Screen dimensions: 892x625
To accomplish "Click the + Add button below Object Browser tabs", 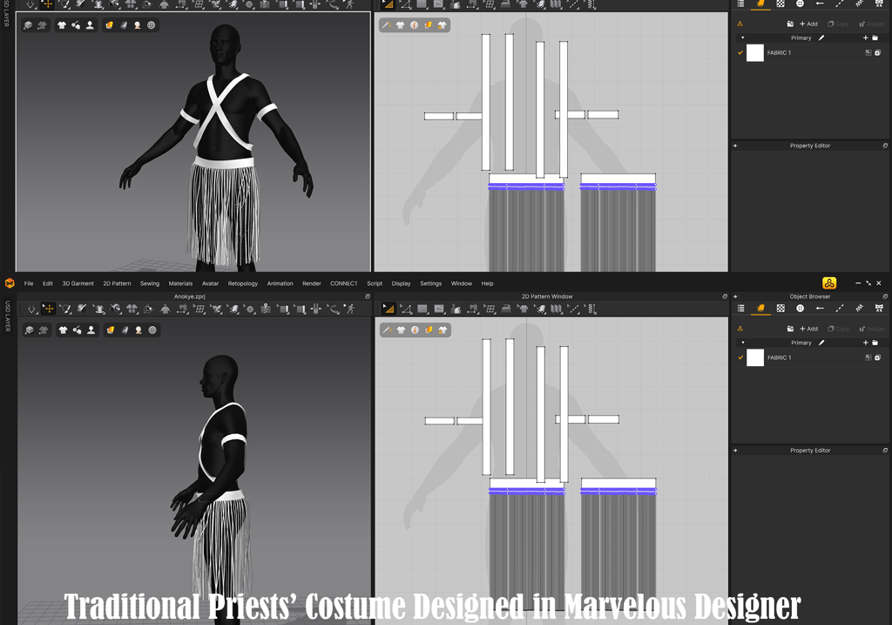I will point(808,329).
